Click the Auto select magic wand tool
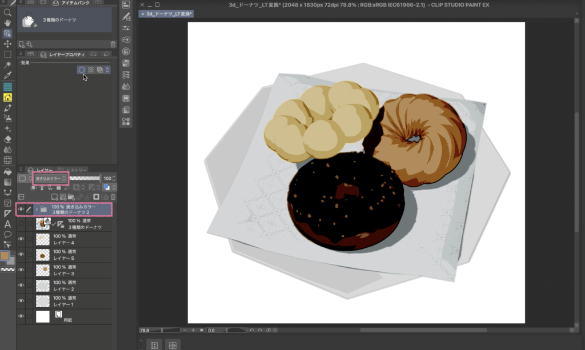This screenshot has height=350, width=585. (7, 65)
